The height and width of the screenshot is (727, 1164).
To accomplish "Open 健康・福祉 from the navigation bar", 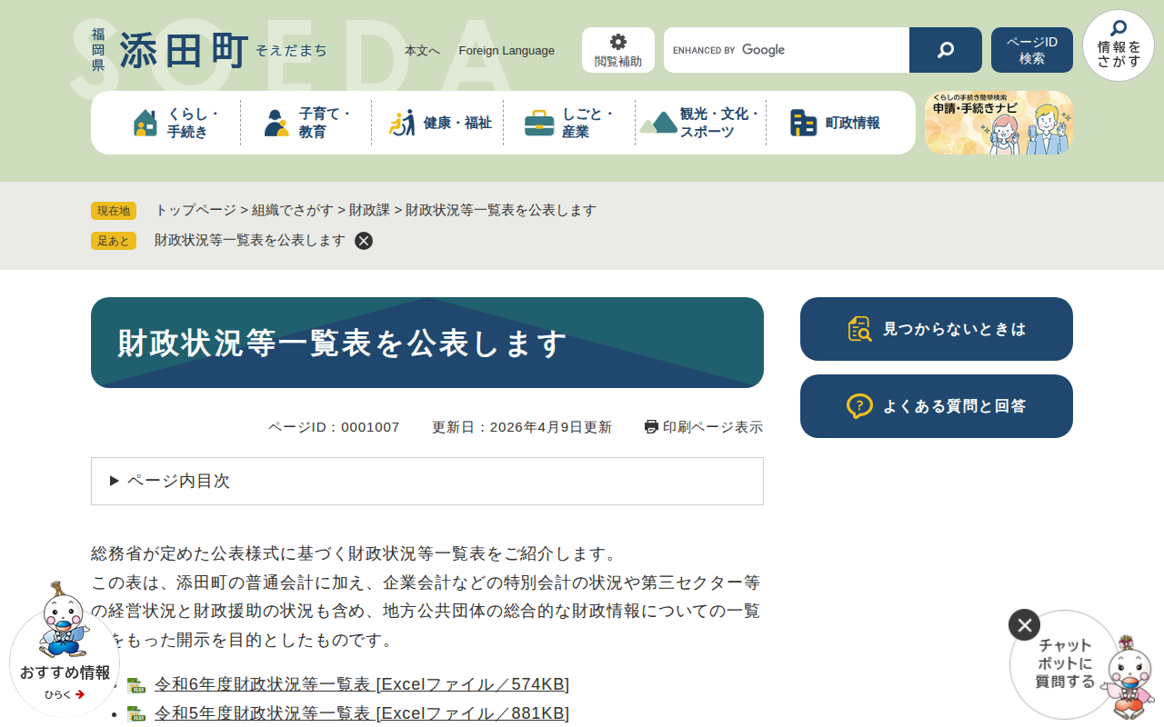I will click(x=436, y=122).
